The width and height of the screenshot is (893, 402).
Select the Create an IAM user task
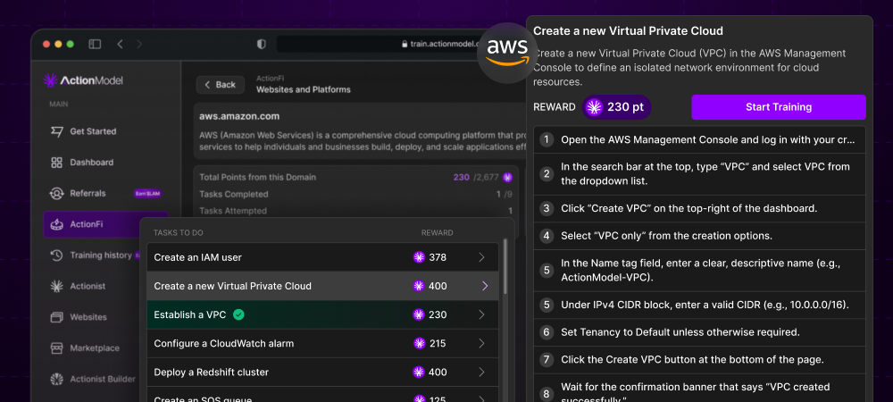[323, 257]
